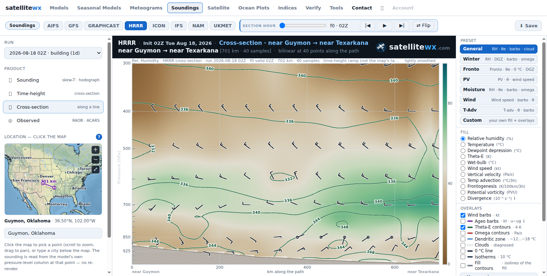
Task: Select the Temp advection fill
Action: tap(463, 180)
